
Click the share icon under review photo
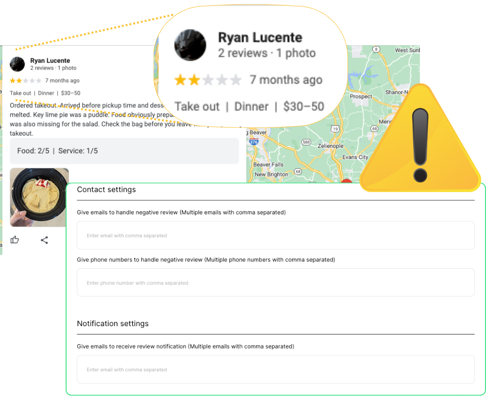[x=44, y=240]
